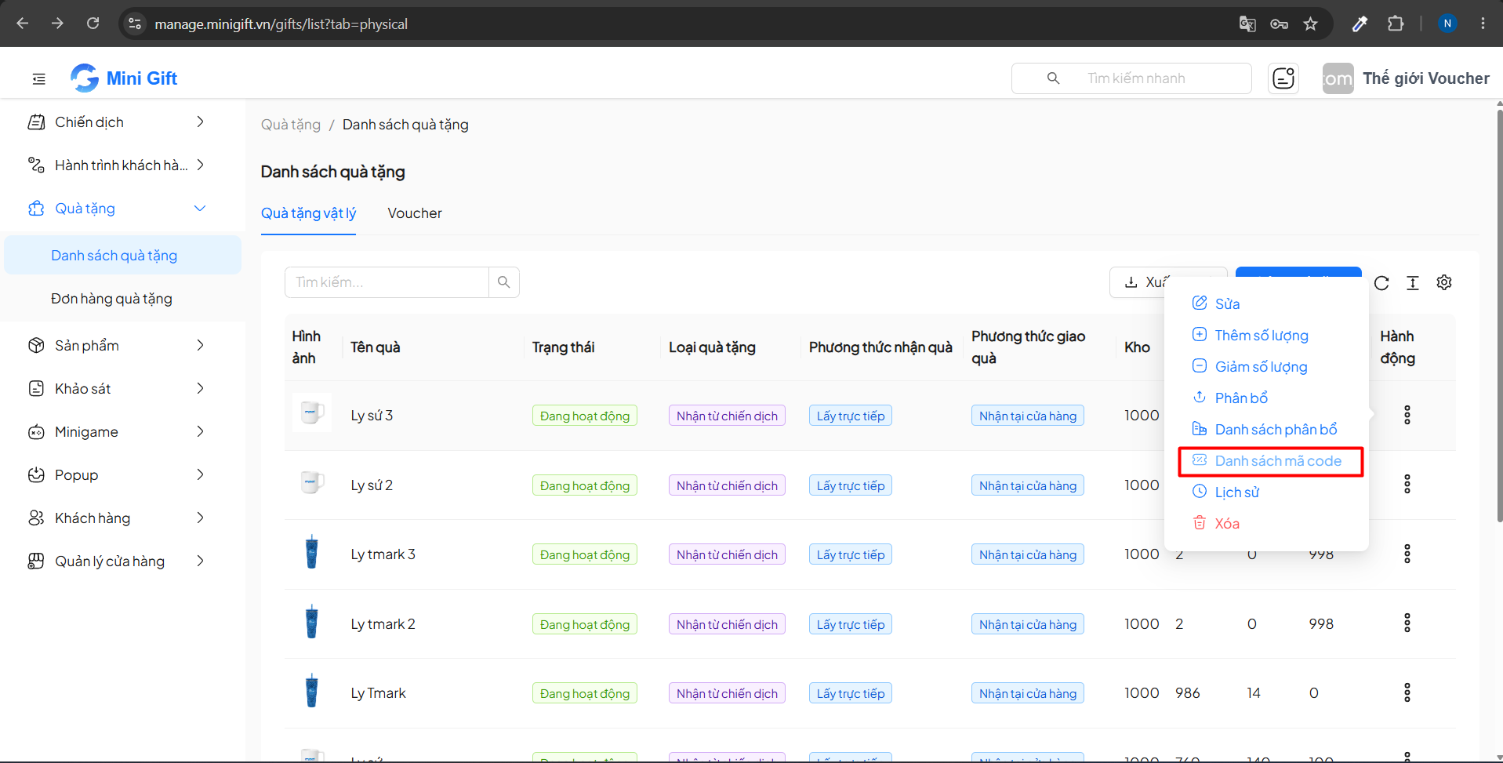Click the Mini Gift logo
The height and width of the screenshot is (763, 1503).
click(124, 78)
